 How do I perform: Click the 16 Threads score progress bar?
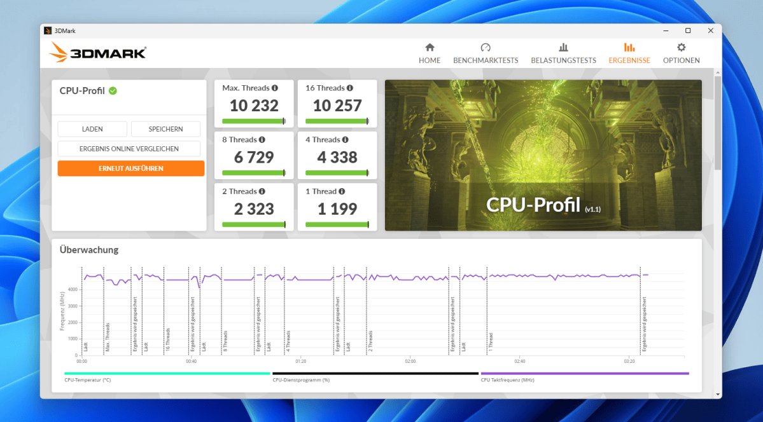coord(337,121)
